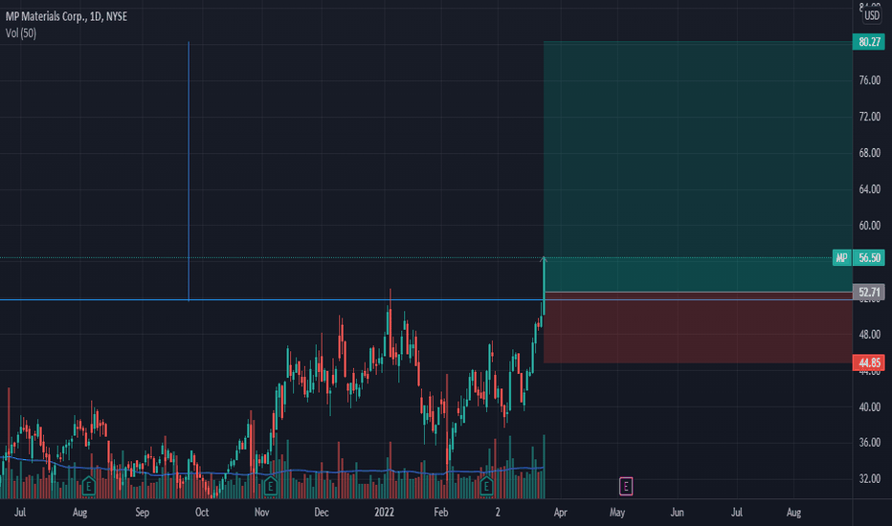Click the November earnings E marker

click(x=270, y=486)
